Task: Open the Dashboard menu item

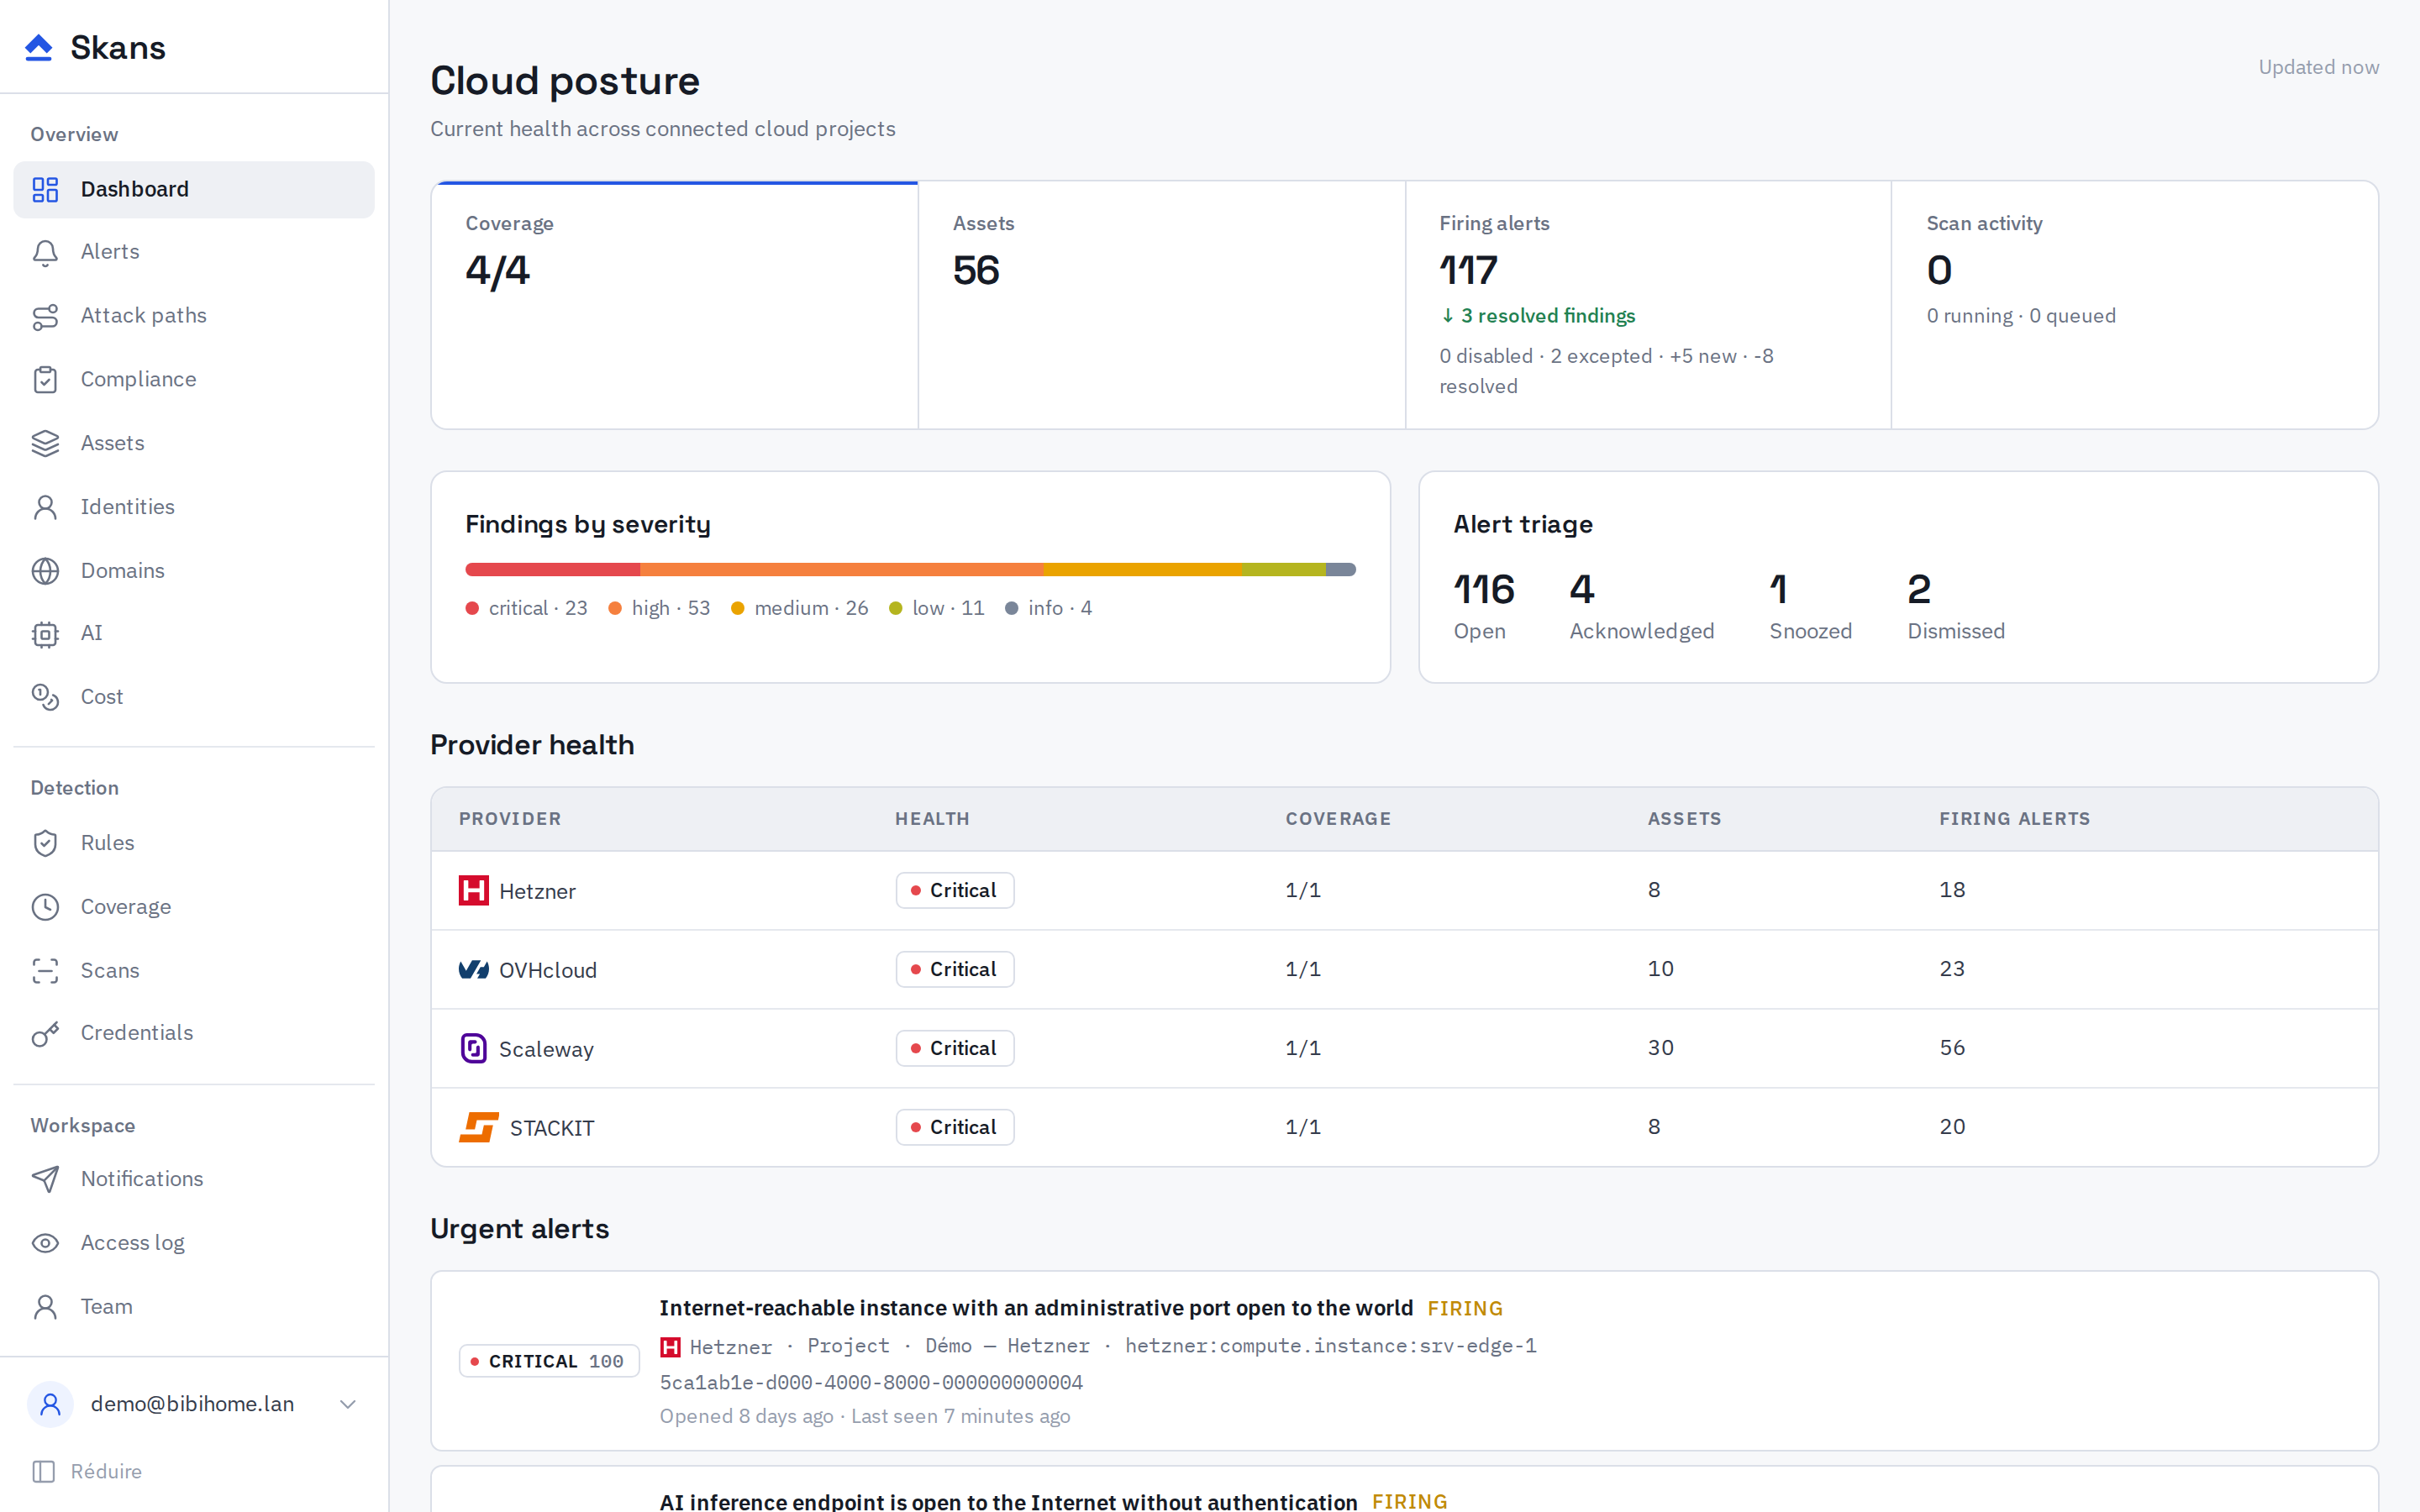Action: point(194,189)
